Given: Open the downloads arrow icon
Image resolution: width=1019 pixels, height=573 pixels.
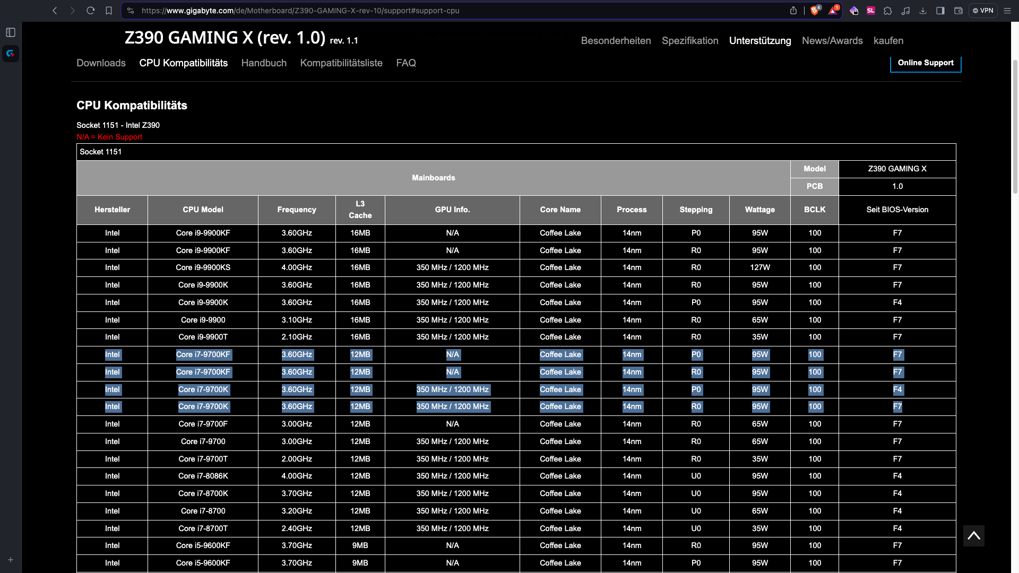Looking at the screenshot, I should point(923,11).
